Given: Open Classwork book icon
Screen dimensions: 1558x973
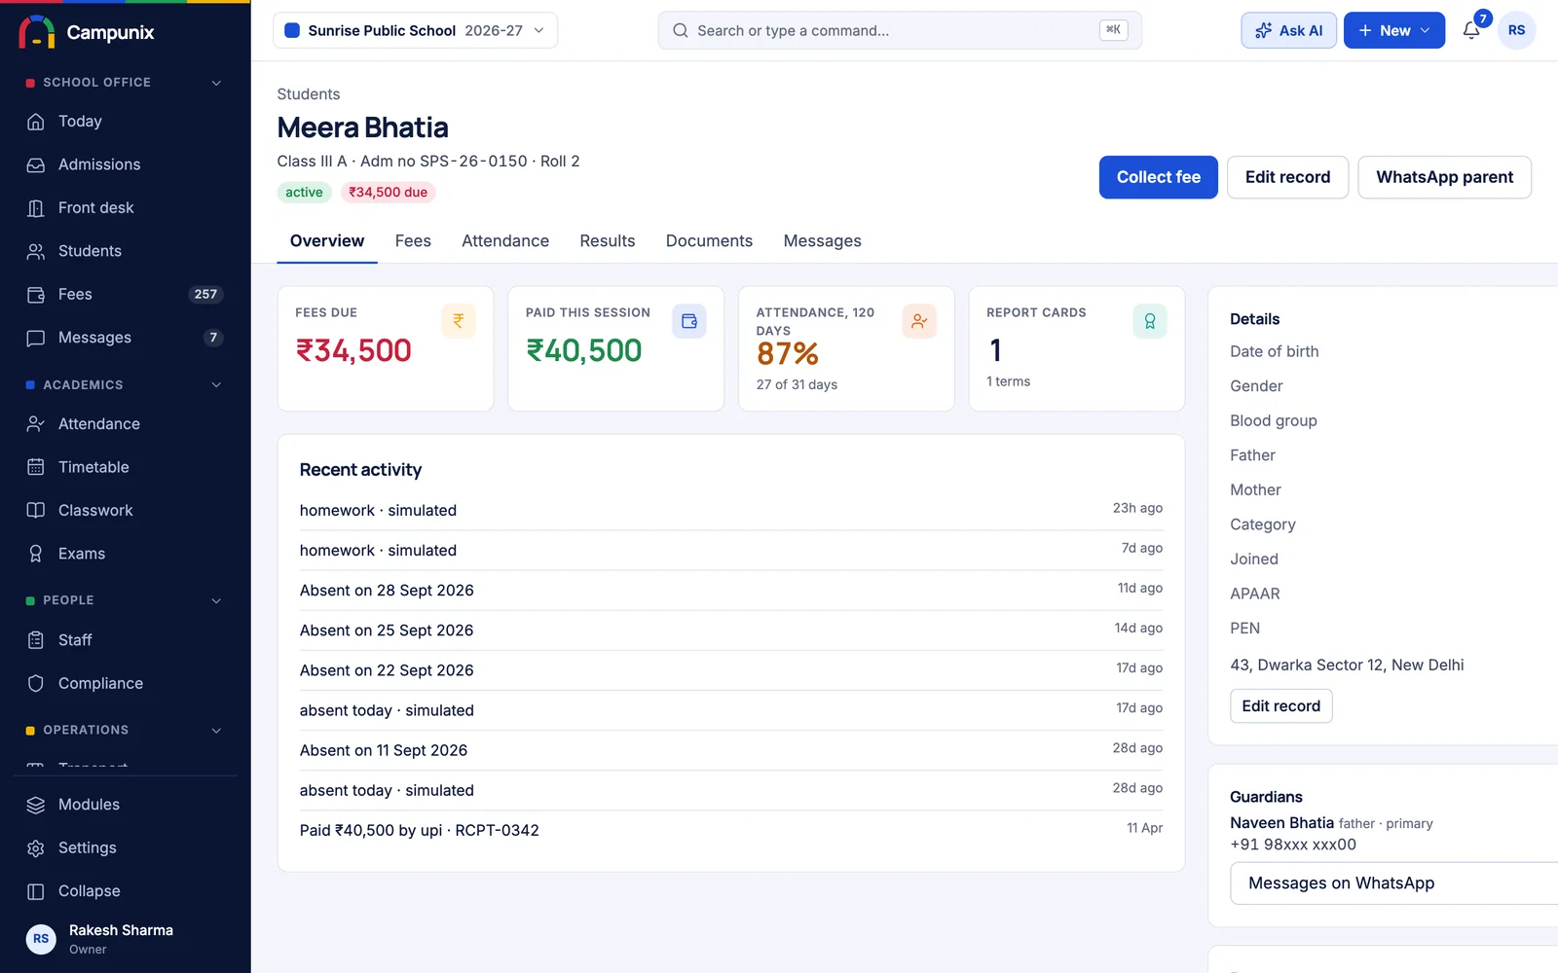Looking at the screenshot, I should [x=36, y=511].
